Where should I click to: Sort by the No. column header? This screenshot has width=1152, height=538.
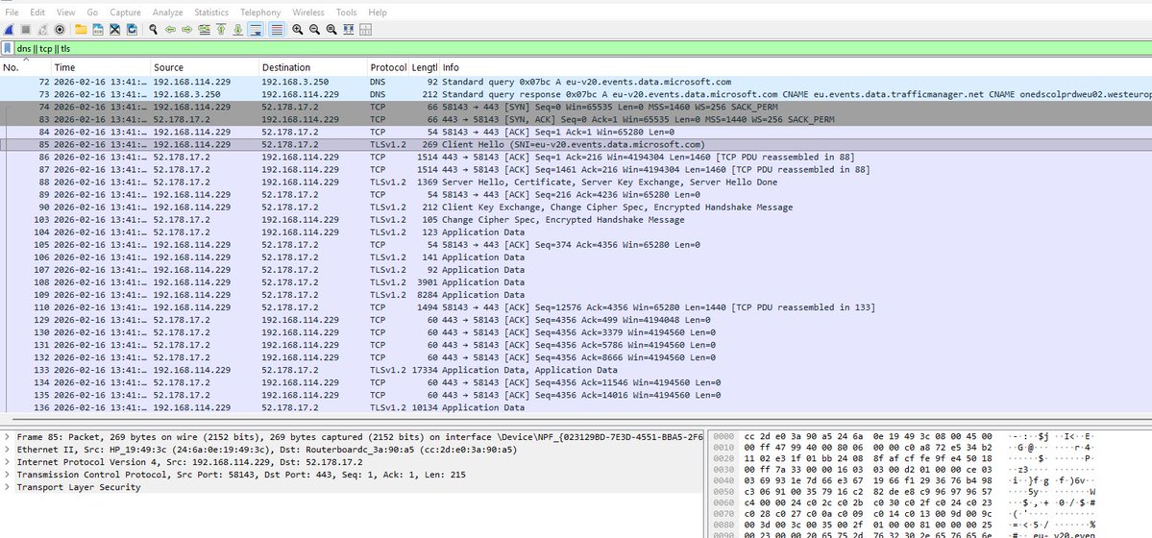[x=26, y=67]
